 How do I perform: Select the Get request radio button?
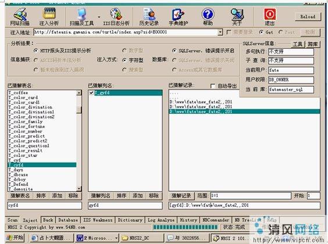click(x=261, y=32)
